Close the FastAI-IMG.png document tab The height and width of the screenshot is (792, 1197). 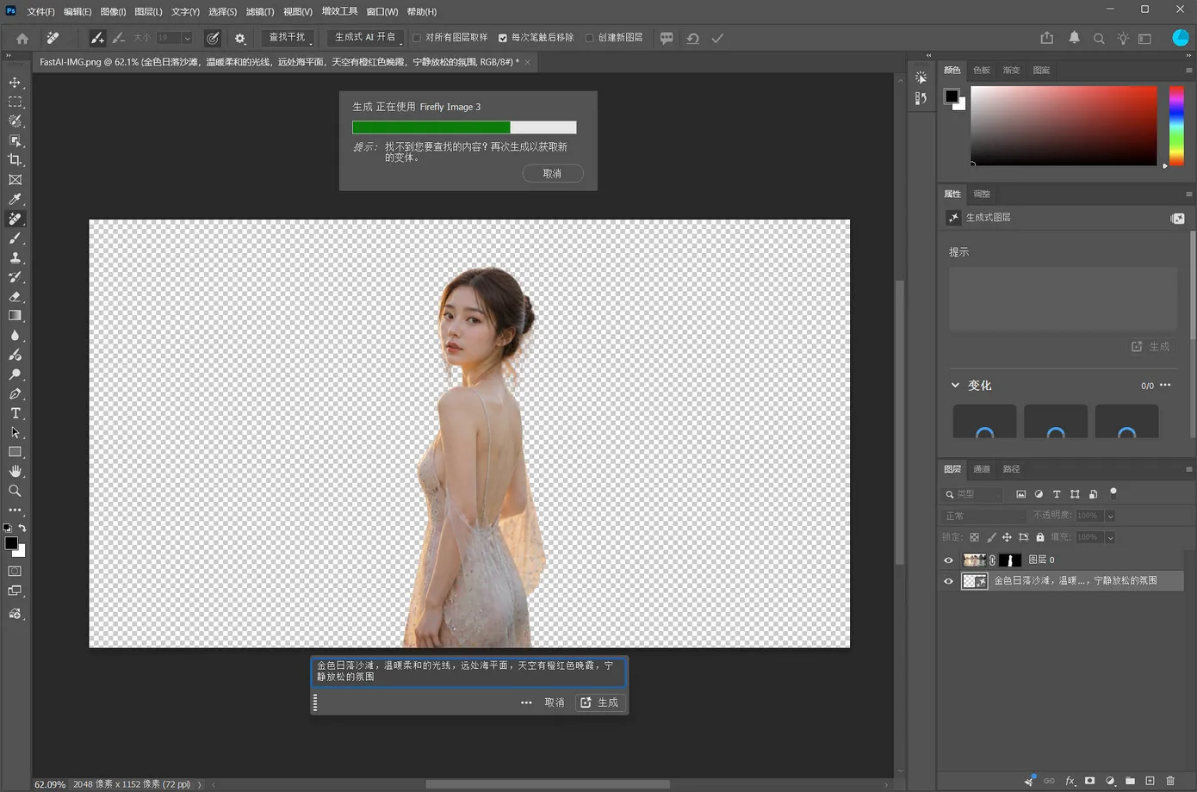[527, 62]
